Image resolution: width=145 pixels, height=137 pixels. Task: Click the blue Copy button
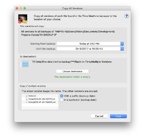[x=118, y=116]
